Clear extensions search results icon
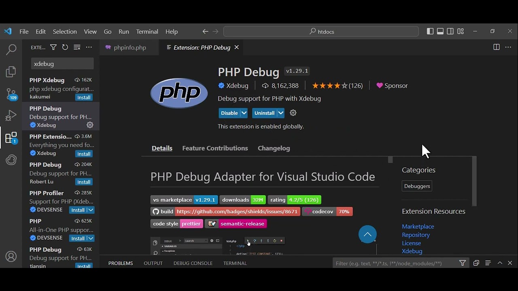This screenshot has width=518, height=291. pyautogui.click(x=77, y=47)
